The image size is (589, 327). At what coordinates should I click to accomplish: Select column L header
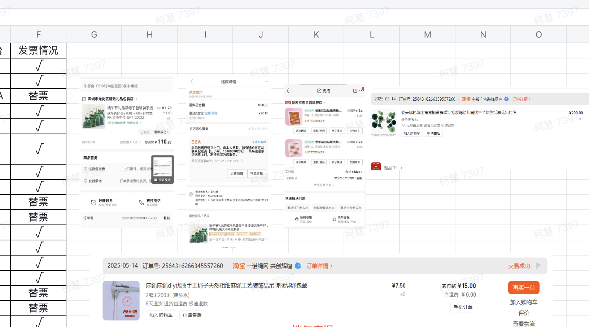point(372,35)
